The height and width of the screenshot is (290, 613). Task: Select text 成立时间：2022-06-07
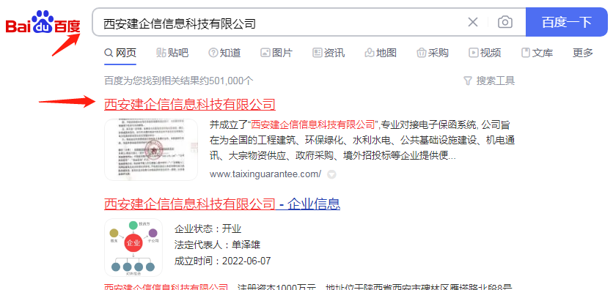(222, 261)
